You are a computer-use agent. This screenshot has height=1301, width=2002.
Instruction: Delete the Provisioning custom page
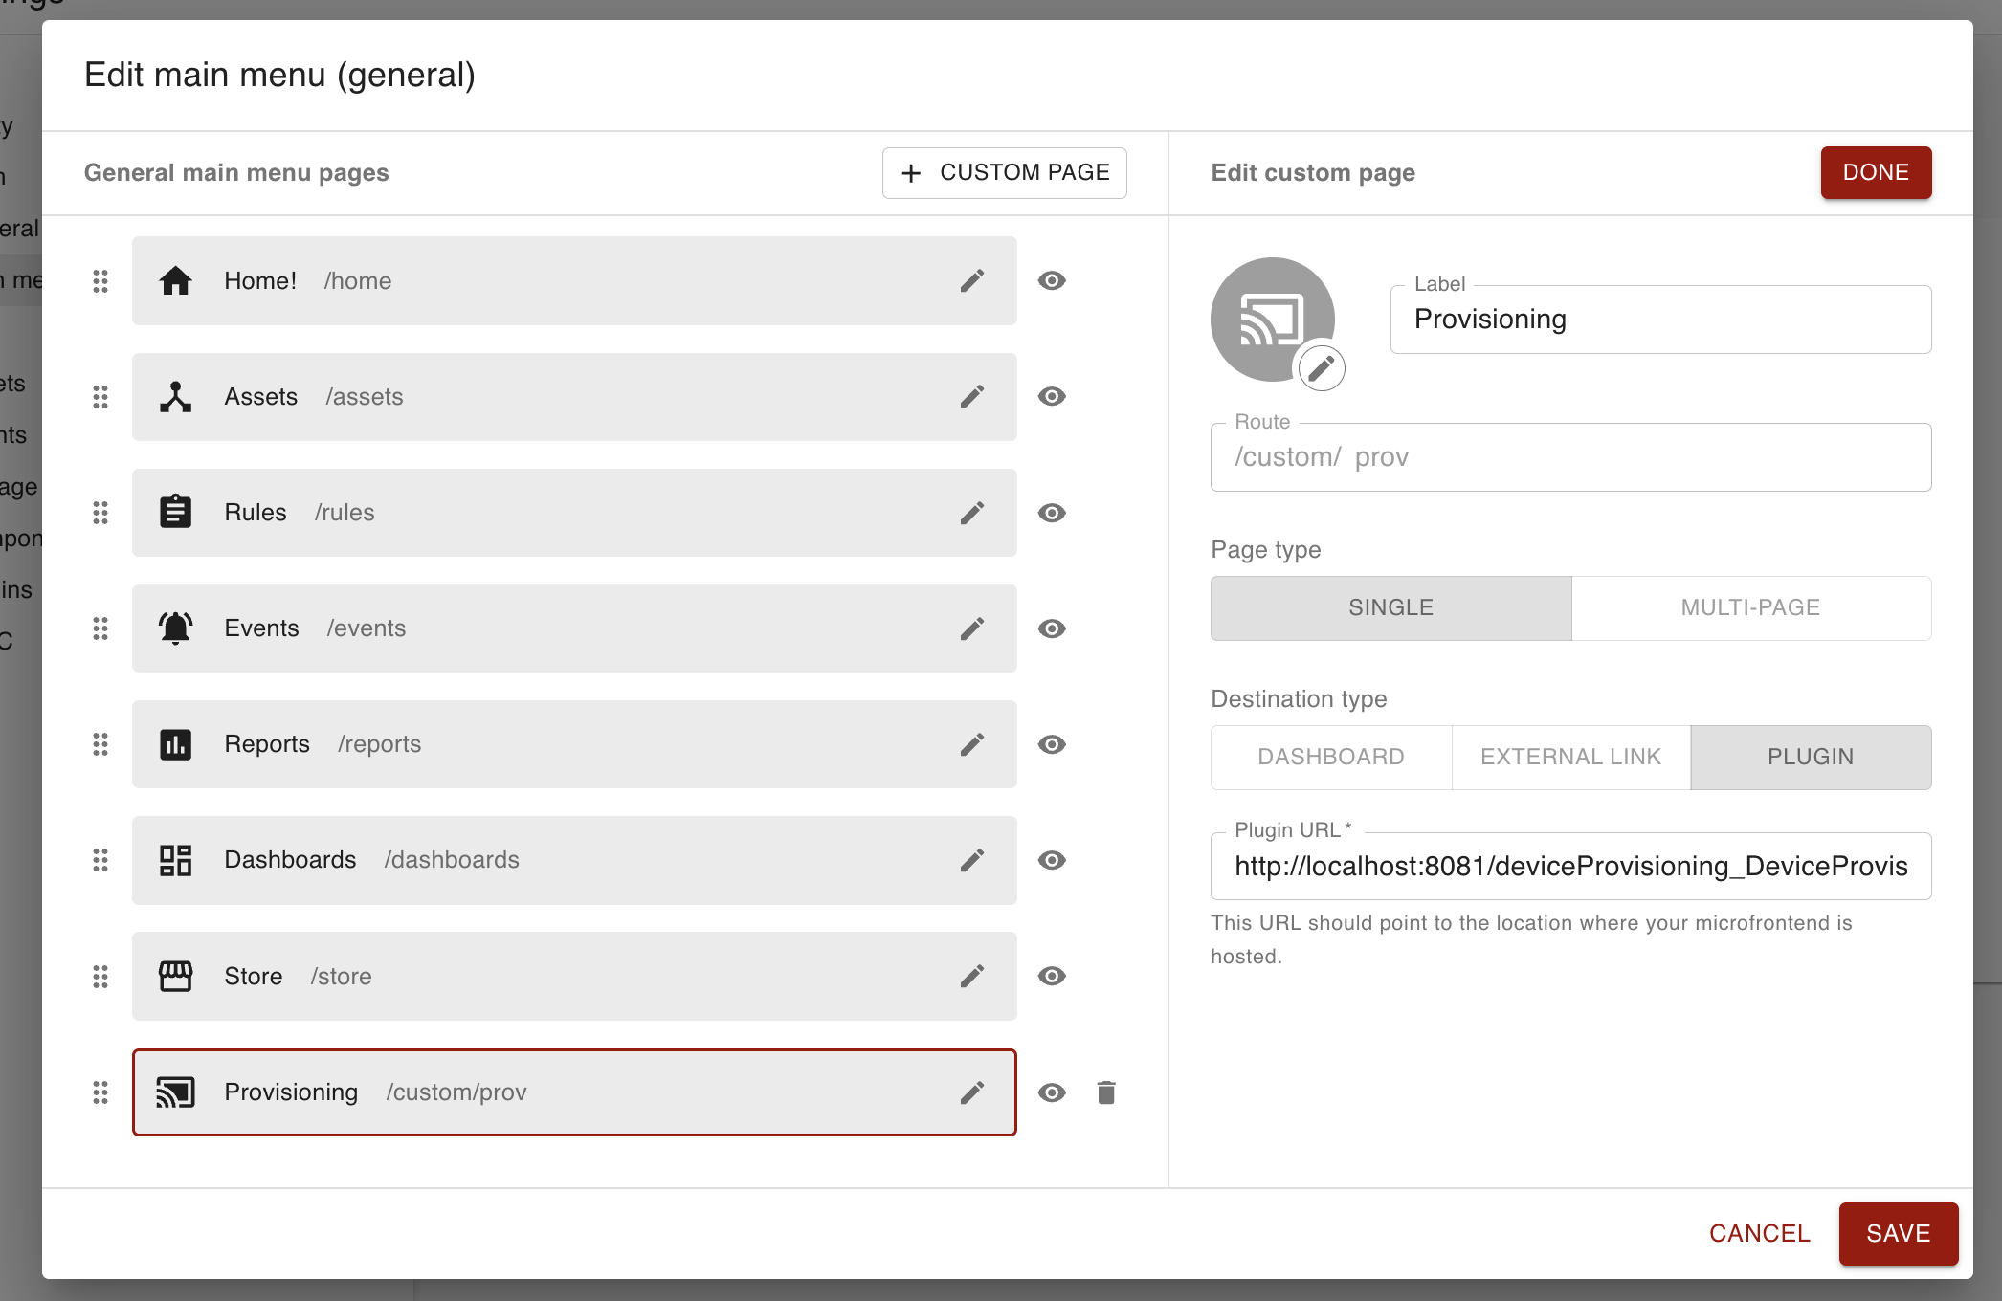[x=1106, y=1092]
